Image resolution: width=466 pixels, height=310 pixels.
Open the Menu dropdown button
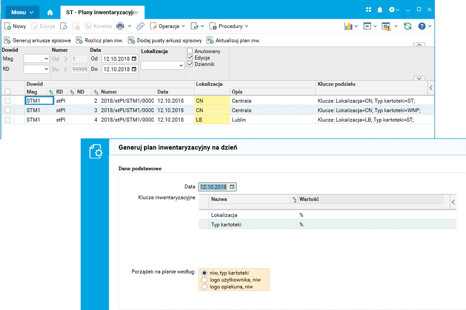point(22,12)
